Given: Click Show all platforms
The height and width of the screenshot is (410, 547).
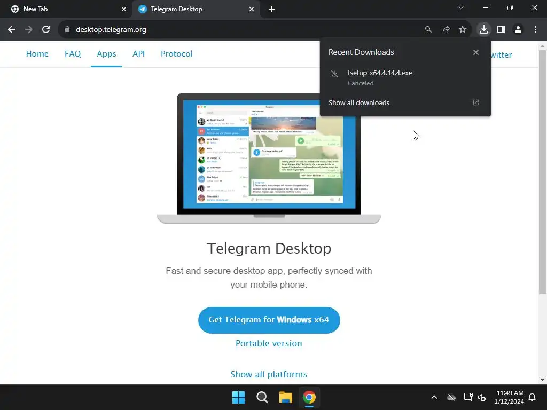Looking at the screenshot, I should [269, 374].
